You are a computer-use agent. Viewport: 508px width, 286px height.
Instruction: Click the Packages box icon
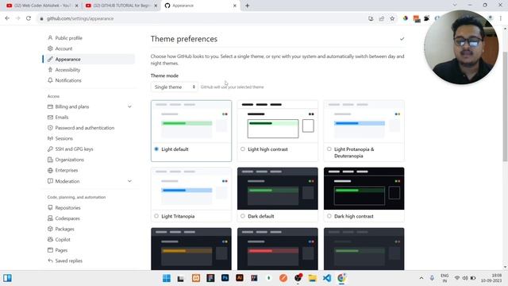coord(50,229)
